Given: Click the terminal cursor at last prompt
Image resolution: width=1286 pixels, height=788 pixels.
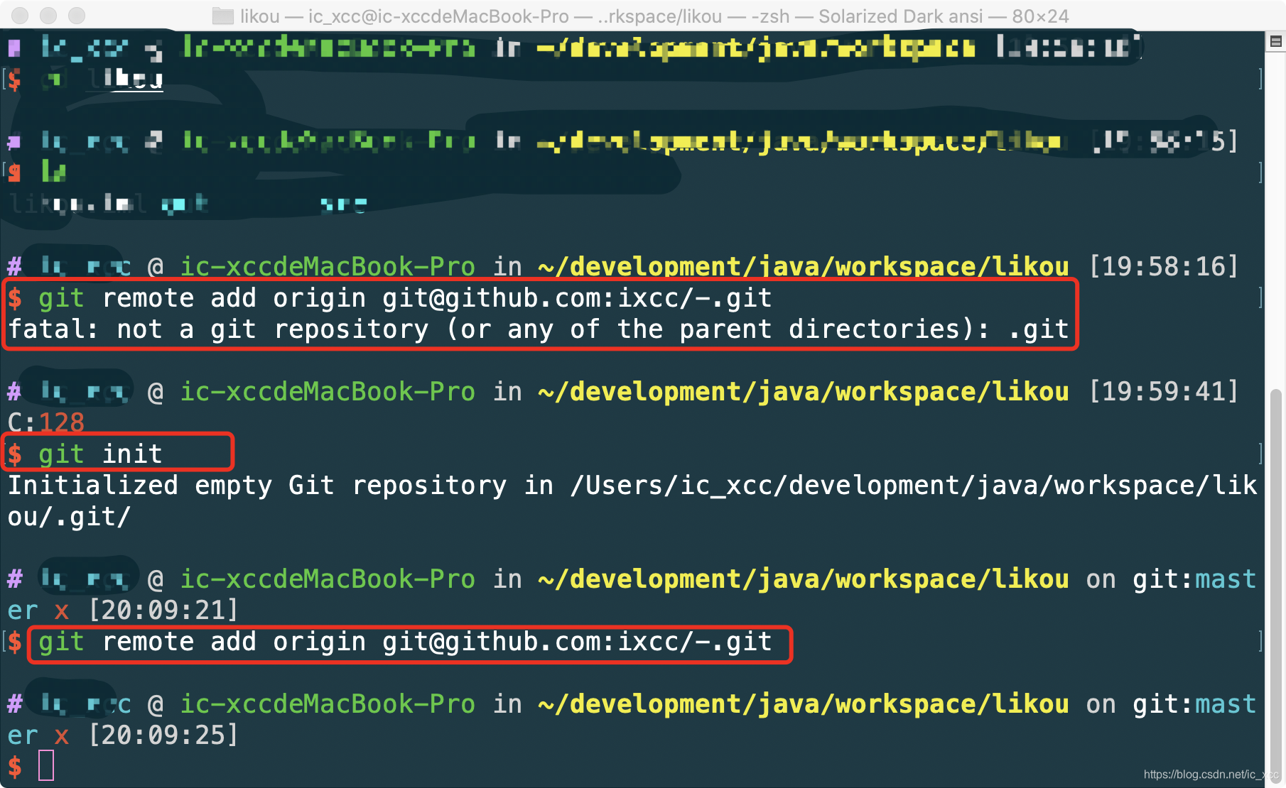Looking at the screenshot, I should (46, 765).
